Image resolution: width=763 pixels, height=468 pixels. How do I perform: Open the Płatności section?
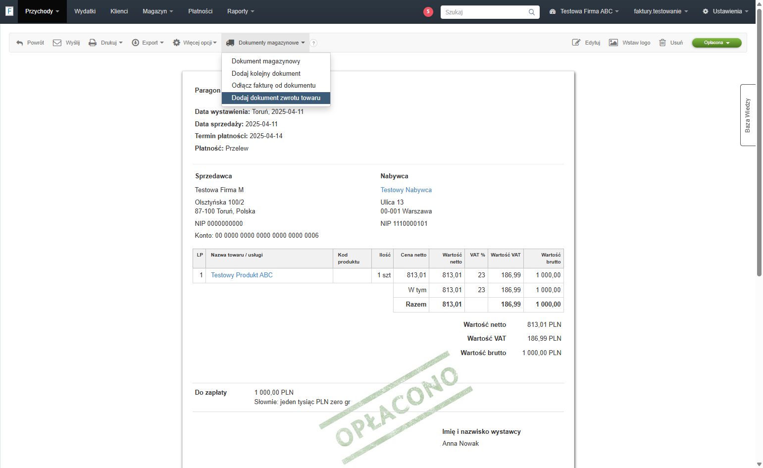[x=201, y=11]
